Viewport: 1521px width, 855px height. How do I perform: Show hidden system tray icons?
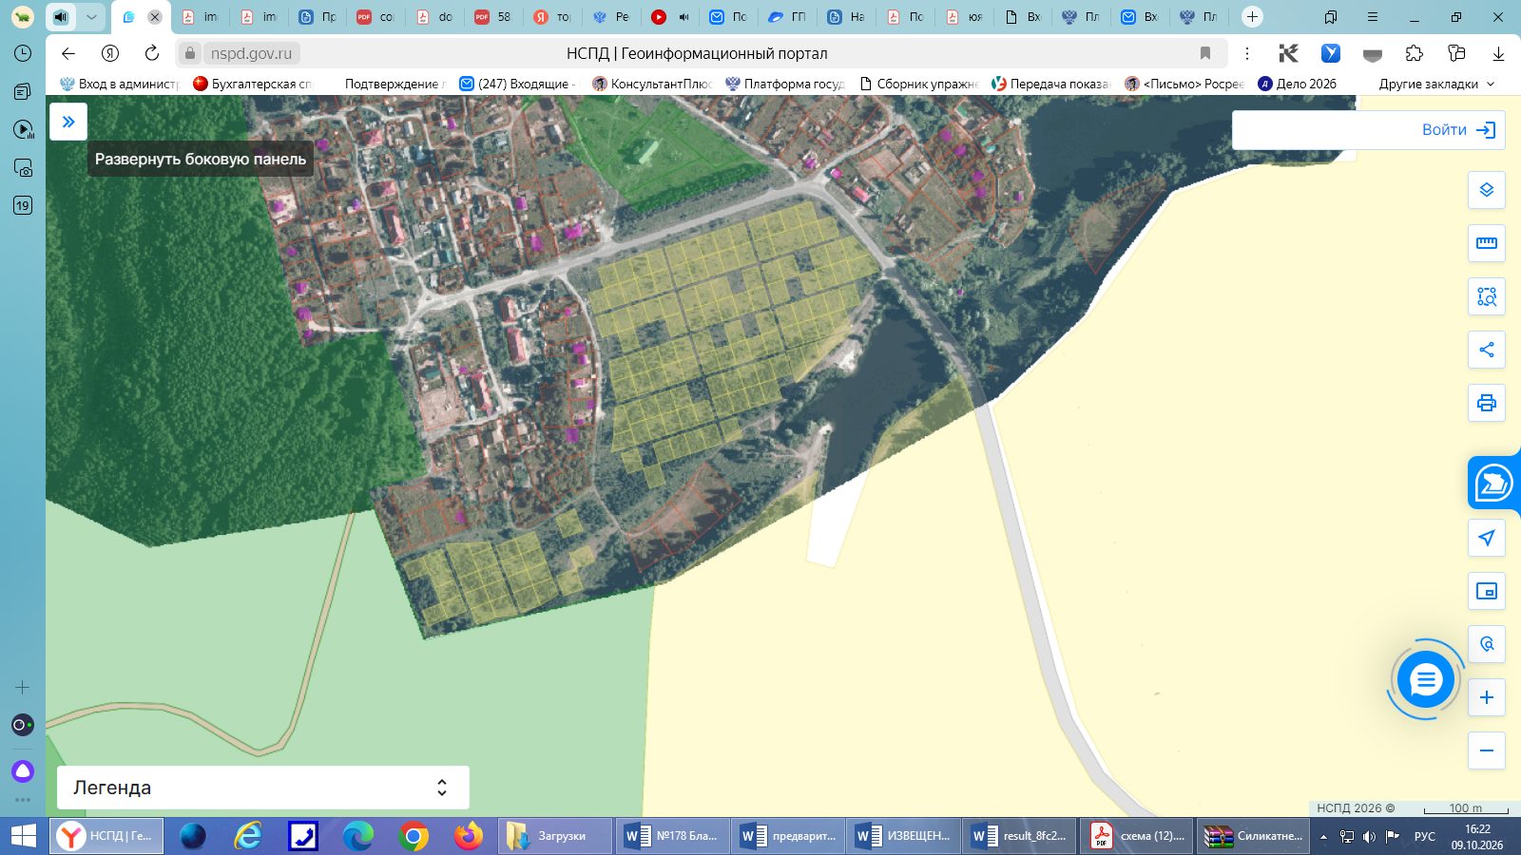click(1322, 837)
